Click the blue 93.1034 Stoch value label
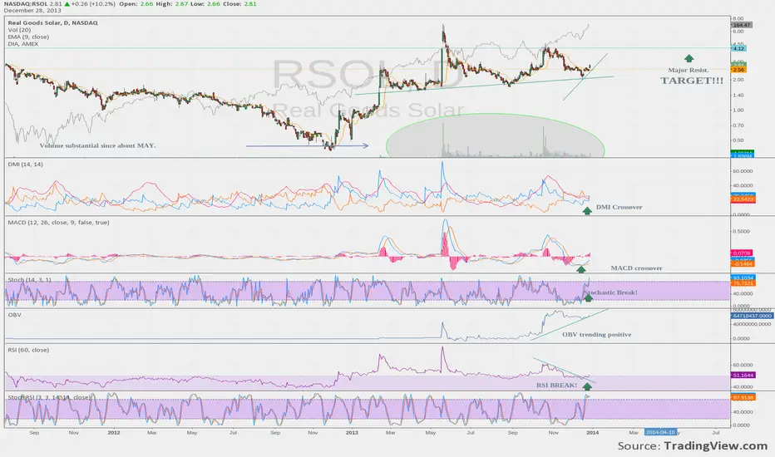Image resolution: width=775 pixels, height=457 pixels. point(742,278)
